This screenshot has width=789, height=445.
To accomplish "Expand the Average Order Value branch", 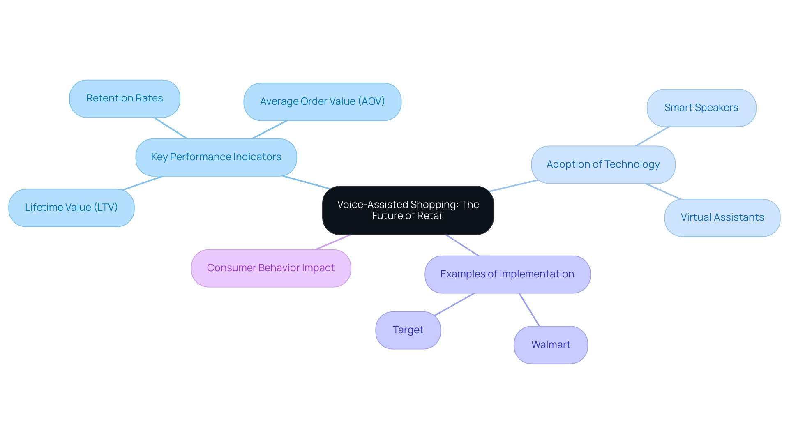I will point(323,101).
